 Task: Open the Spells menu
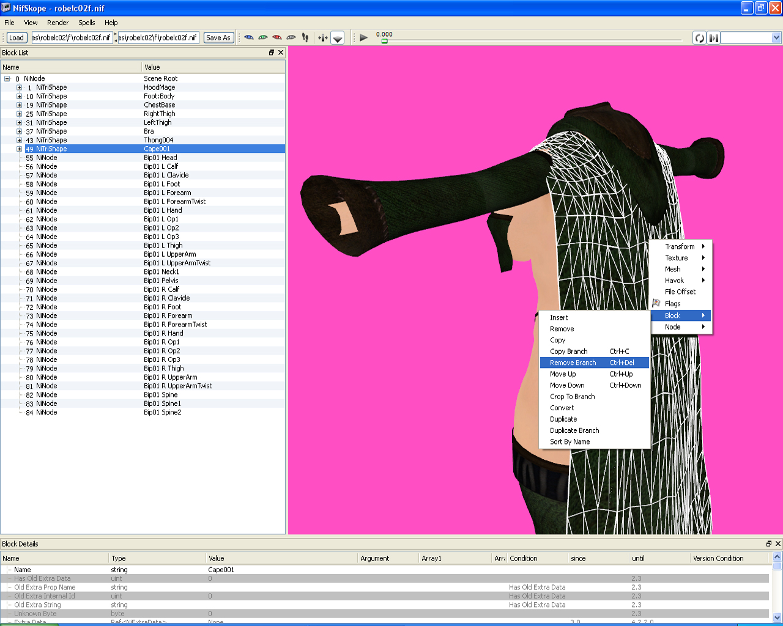86,23
